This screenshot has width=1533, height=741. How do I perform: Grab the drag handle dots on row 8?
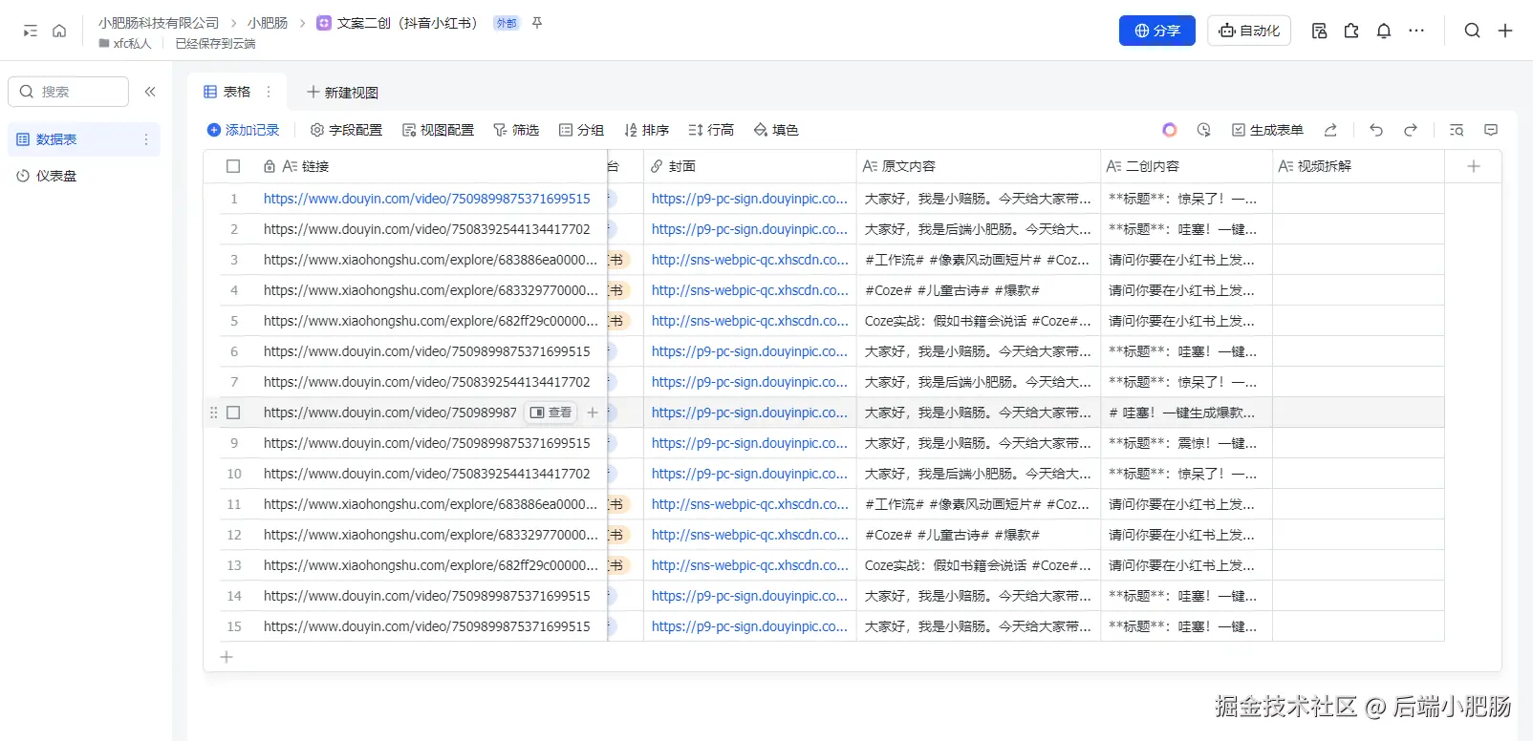[213, 413]
